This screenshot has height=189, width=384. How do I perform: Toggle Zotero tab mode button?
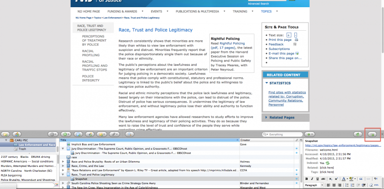pos(372,134)
